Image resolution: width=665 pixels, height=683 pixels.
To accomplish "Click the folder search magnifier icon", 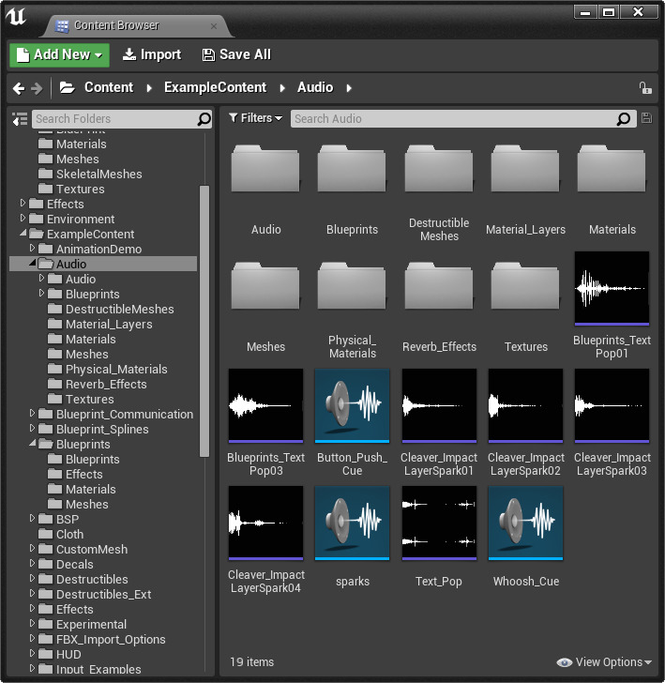I will click(x=204, y=119).
